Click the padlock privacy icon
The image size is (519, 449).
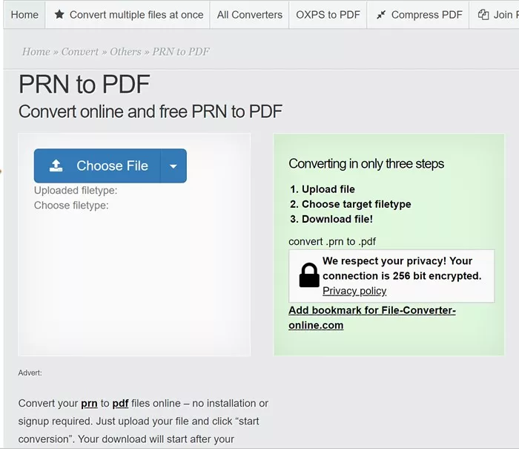309,275
